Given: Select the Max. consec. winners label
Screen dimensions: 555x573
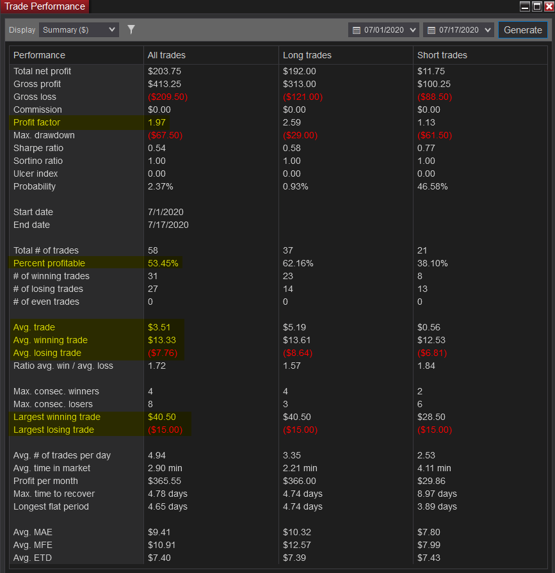Looking at the screenshot, I should tap(56, 391).
